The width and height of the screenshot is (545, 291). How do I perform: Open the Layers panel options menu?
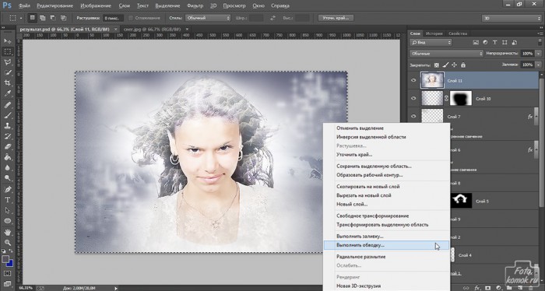540,33
